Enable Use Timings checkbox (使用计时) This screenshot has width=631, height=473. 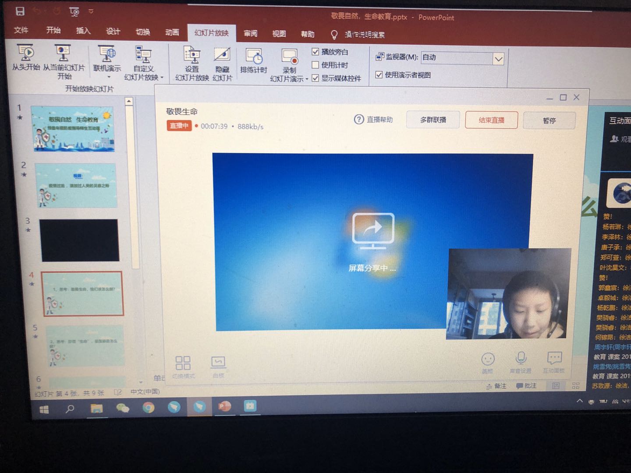[x=315, y=65]
